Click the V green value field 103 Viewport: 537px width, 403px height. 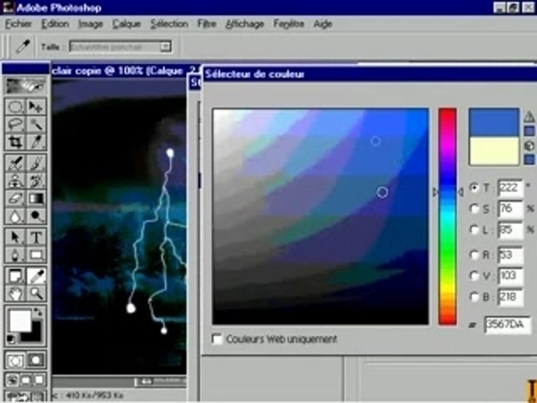(510, 276)
